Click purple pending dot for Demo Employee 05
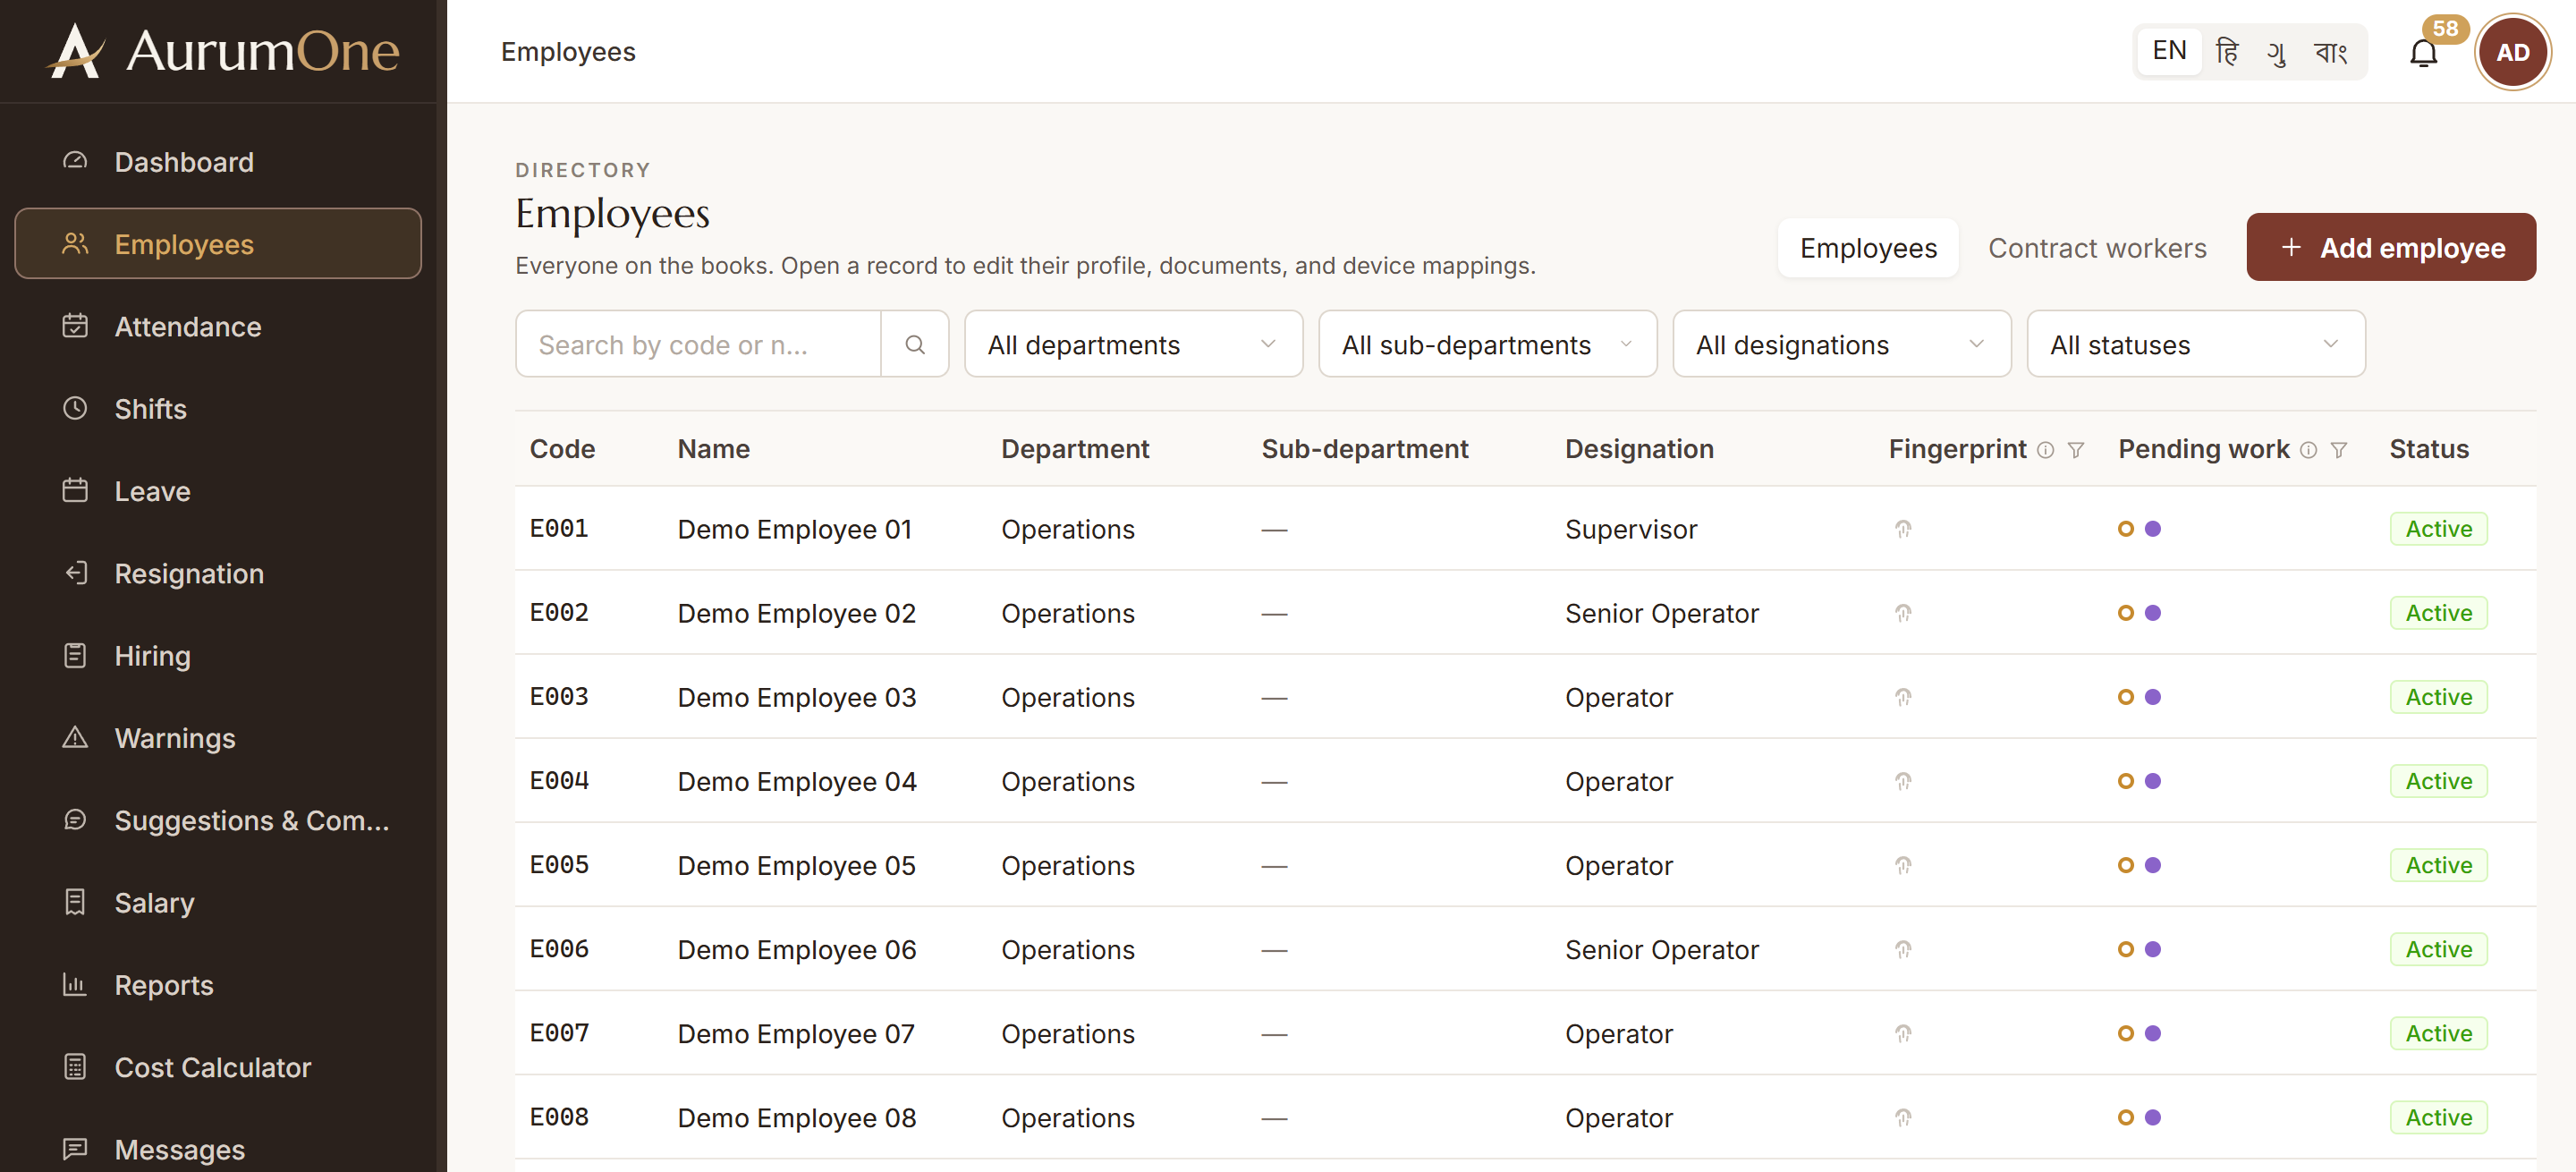Viewport: 2576px width, 1172px height. 2152,865
